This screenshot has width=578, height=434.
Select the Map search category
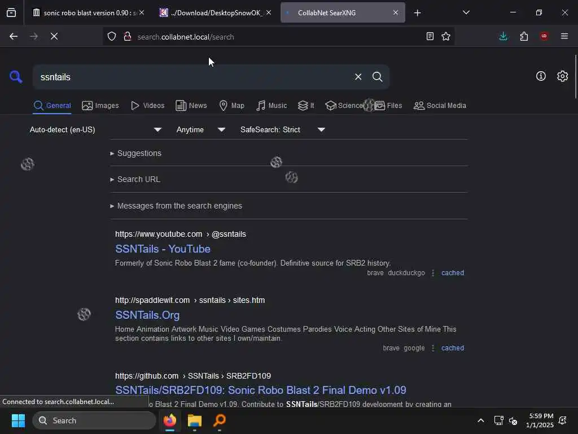232,106
